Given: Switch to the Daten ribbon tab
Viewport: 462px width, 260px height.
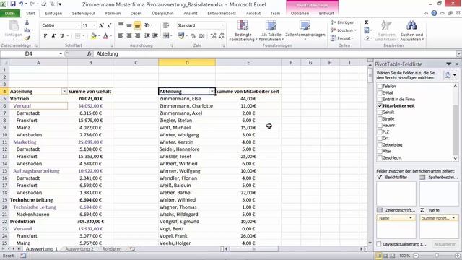Looking at the screenshot, I should click(136, 13).
